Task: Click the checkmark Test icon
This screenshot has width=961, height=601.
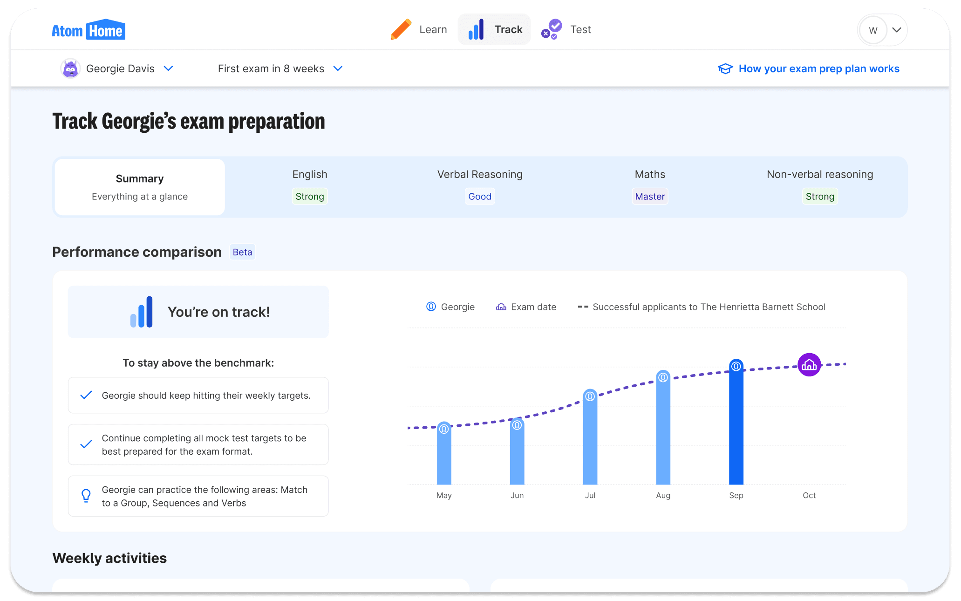Action: coord(552,29)
